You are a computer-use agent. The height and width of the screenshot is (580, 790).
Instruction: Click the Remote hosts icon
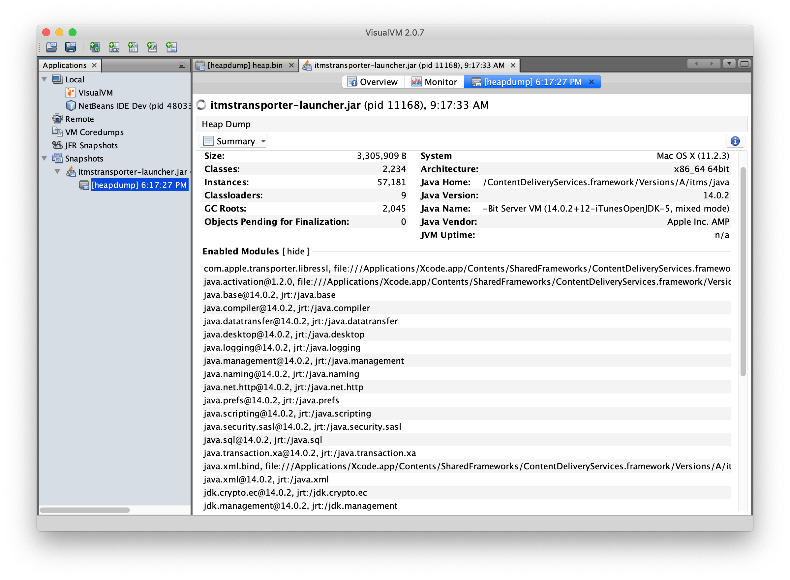[x=57, y=119]
